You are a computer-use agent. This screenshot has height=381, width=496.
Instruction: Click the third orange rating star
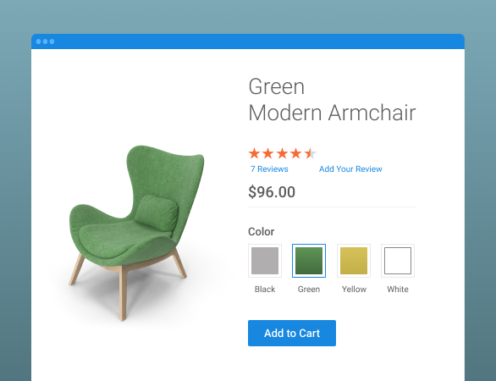[x=282, y=153]
